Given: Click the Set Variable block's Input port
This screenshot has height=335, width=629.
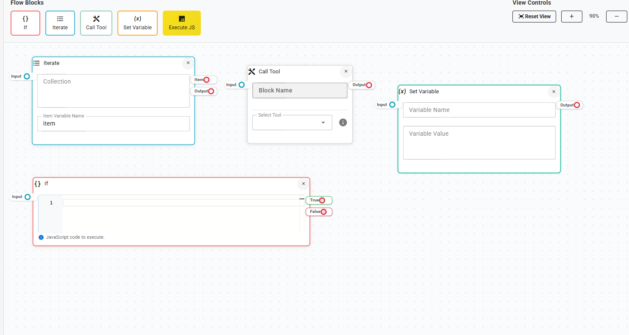Looking at the screenshot, I should pyautogui.click(x=392, y=105).
